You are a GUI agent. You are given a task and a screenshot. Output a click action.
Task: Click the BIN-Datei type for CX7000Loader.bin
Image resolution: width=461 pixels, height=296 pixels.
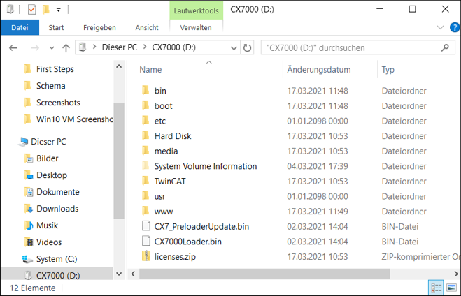click(x=400, y=242)
